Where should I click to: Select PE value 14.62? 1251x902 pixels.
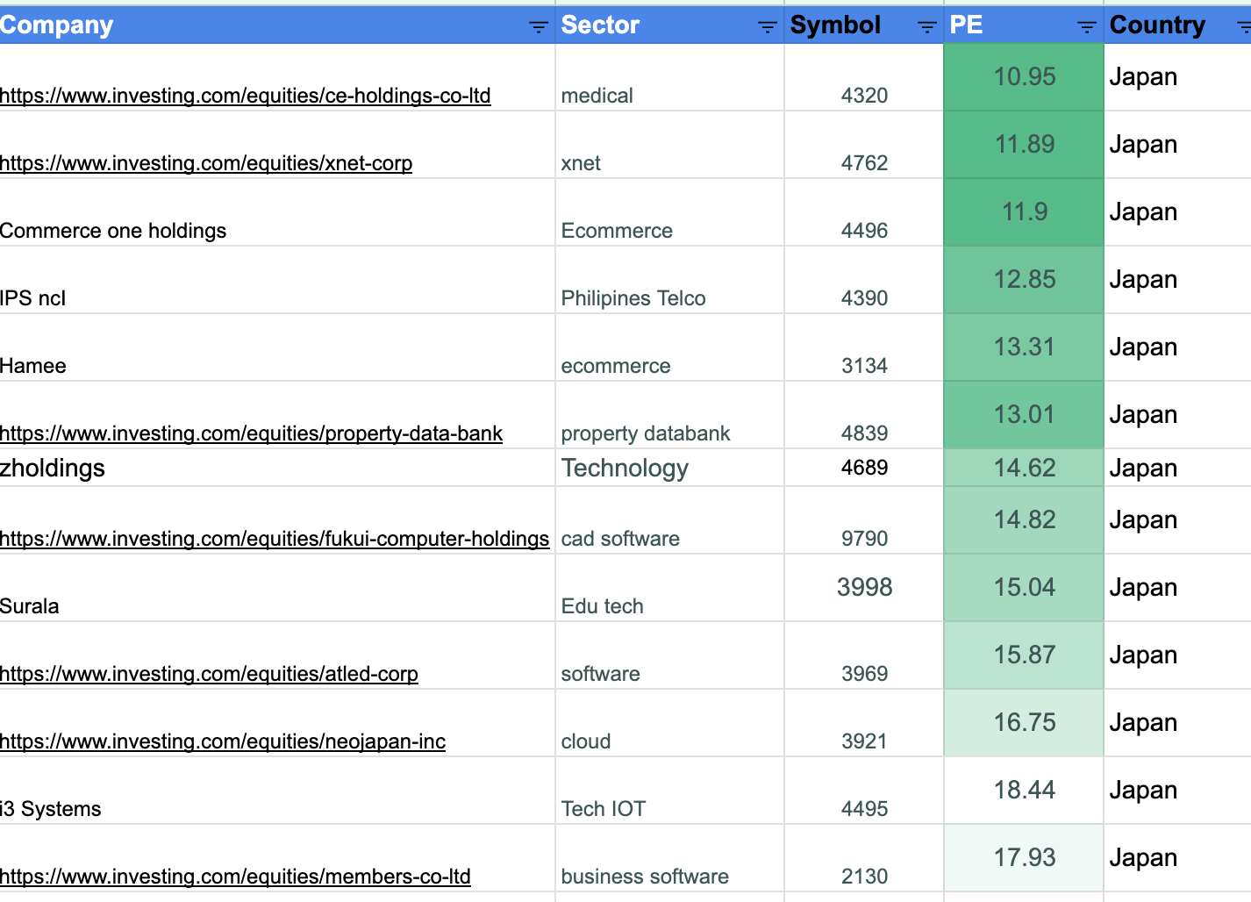tap(1024, 468)
